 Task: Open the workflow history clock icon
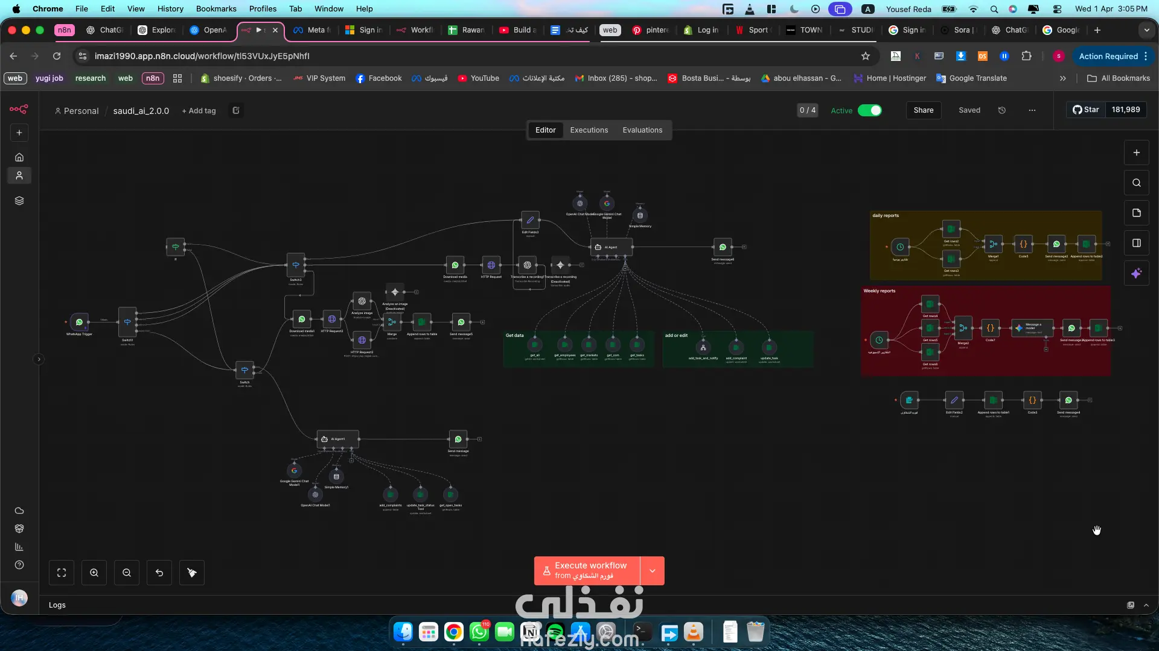1002,110
